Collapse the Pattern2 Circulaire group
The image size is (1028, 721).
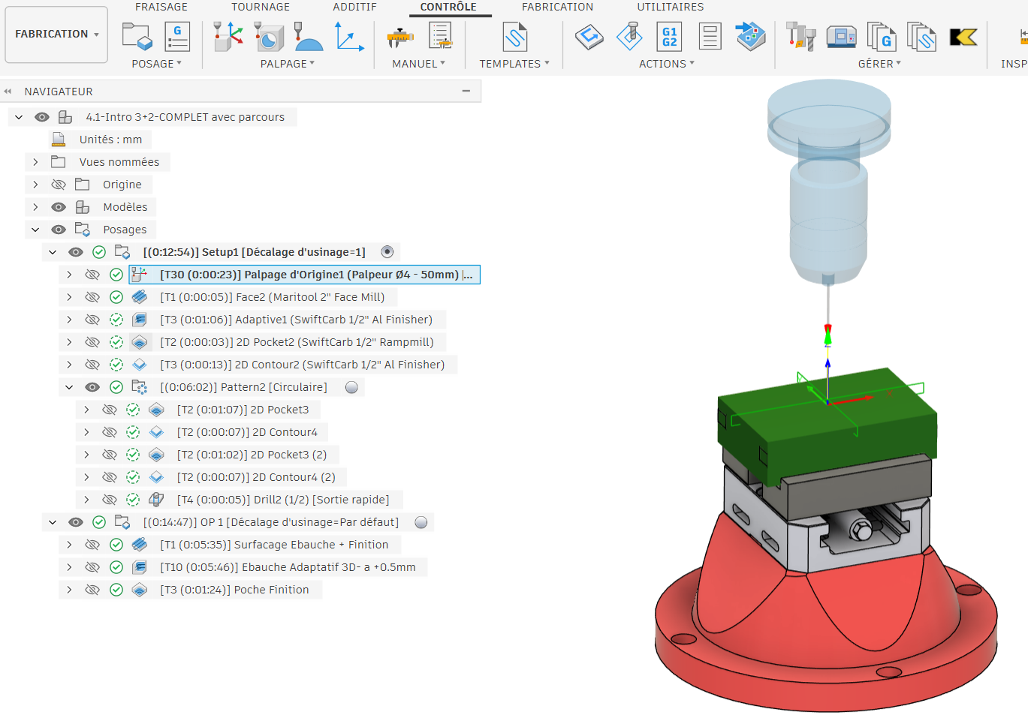[69, 387]
